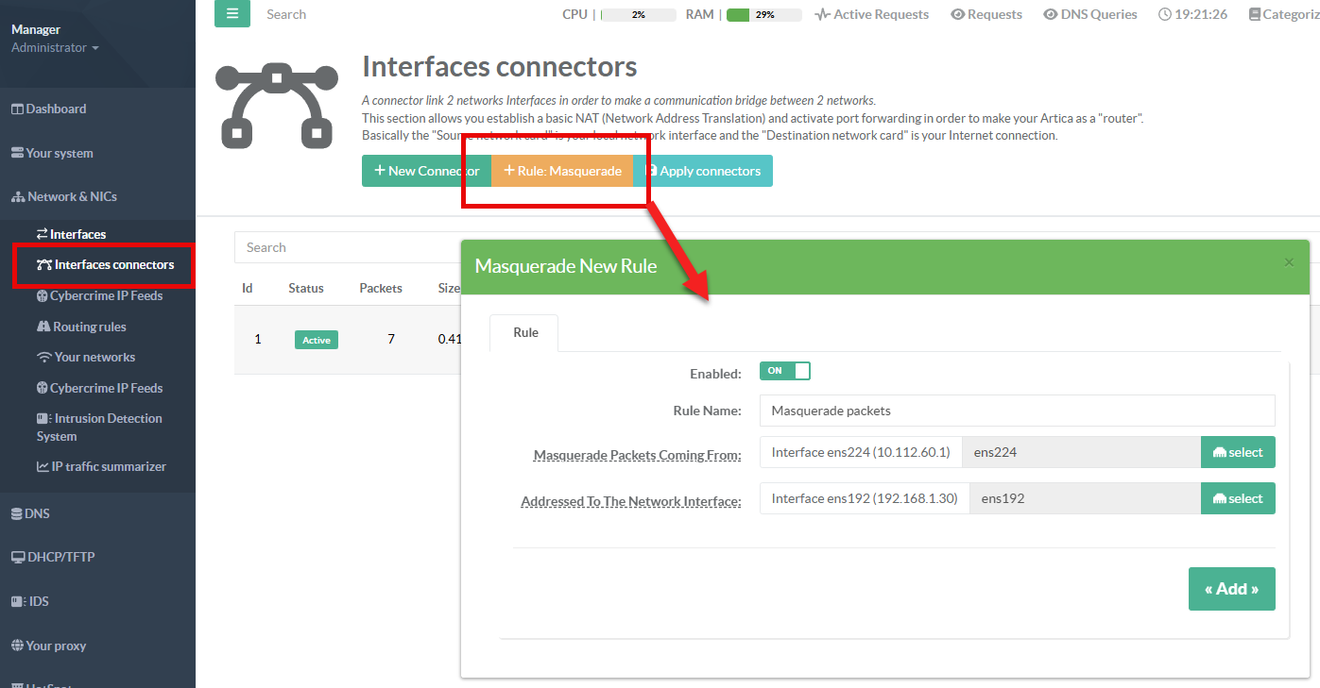
Task: Open the DNS Queries view
Action: tap(1089, 14)
